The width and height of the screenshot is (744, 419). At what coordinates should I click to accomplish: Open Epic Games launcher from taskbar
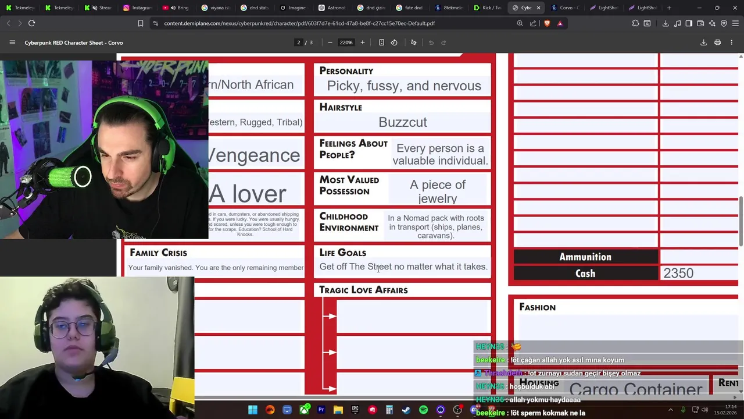click(355, 410)
